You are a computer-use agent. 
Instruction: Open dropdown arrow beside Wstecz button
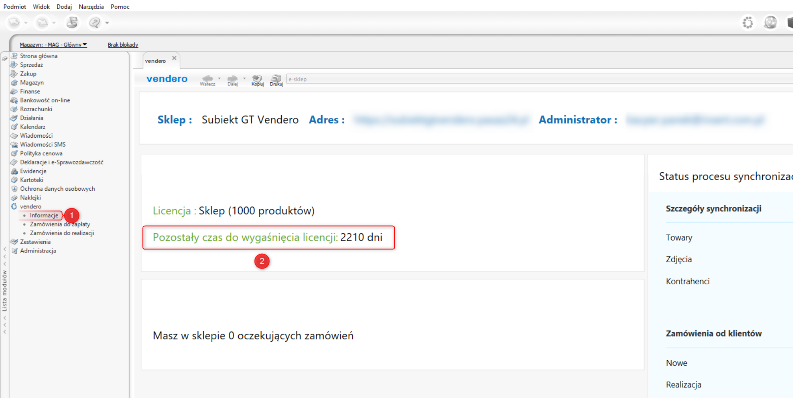point(219,78)
